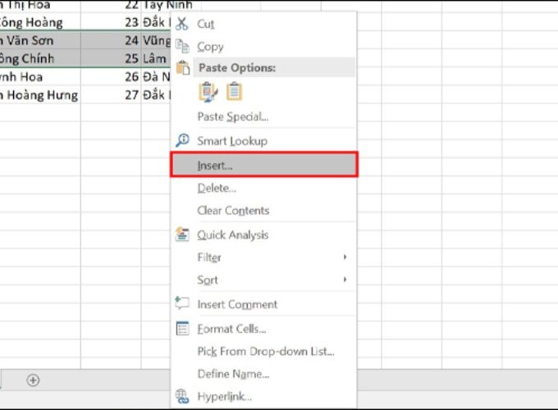Select the cell with number 24
This screenshot has width=558, height=410.
[x=111, y=40]
